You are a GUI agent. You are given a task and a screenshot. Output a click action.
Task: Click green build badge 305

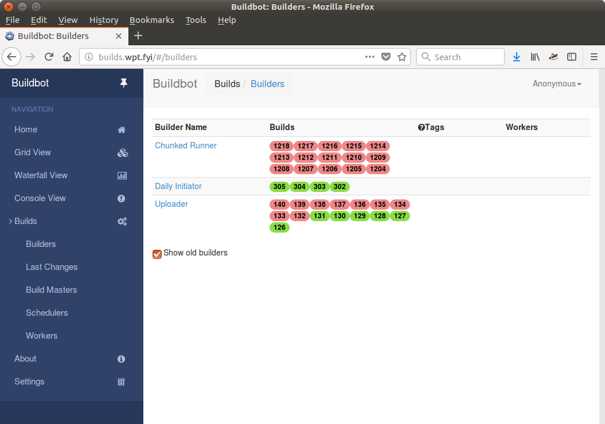(x=279, y=187)
